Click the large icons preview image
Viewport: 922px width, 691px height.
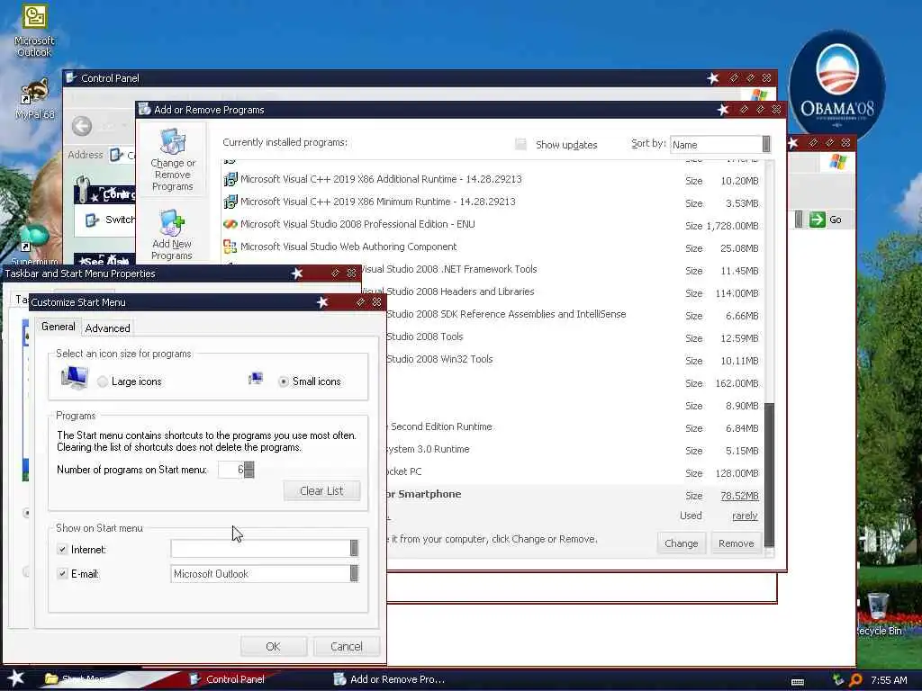tap(75, 378)
